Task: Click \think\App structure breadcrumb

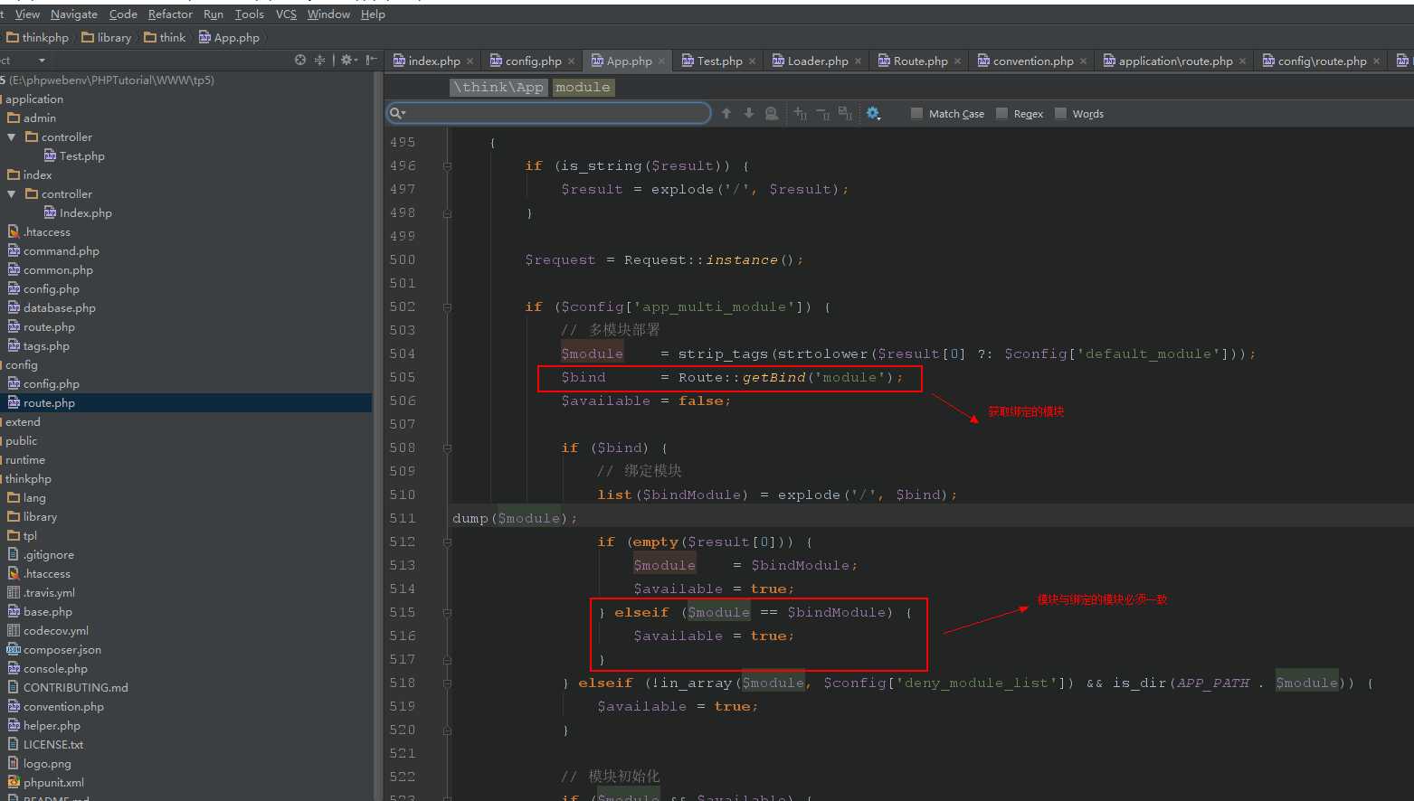Action: [x=498, y=88]
